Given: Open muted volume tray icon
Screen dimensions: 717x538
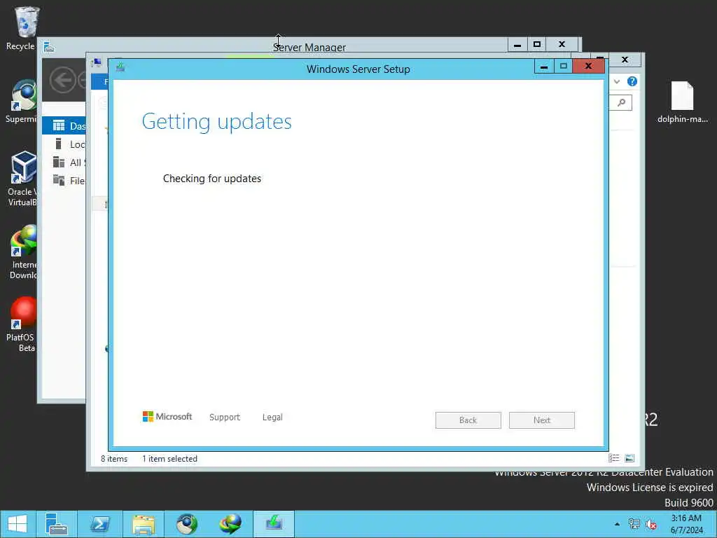Looking at the screenshot, I should tap(651, 524).
